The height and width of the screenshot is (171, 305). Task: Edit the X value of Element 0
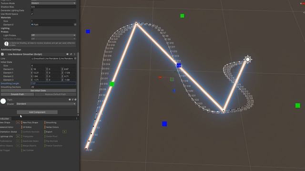click(39, 69)
